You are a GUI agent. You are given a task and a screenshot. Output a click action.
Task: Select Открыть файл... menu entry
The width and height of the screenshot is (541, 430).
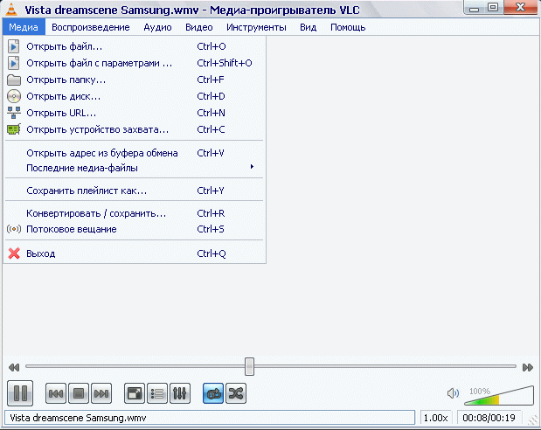pos(135,46)
